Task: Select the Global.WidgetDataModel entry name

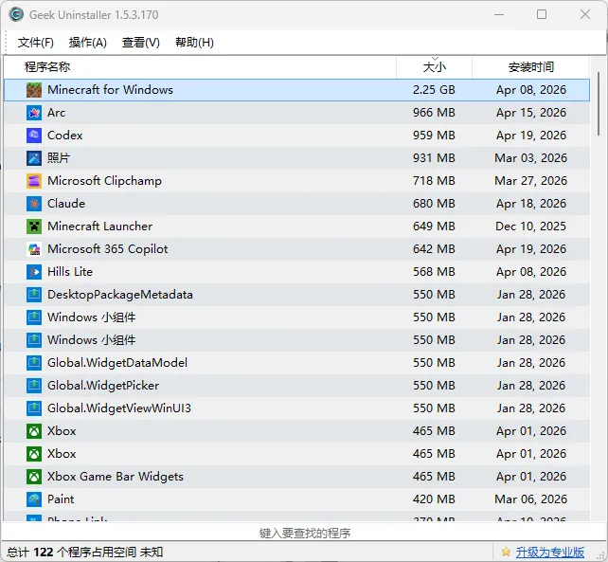Action: click(x=117, y=363)
